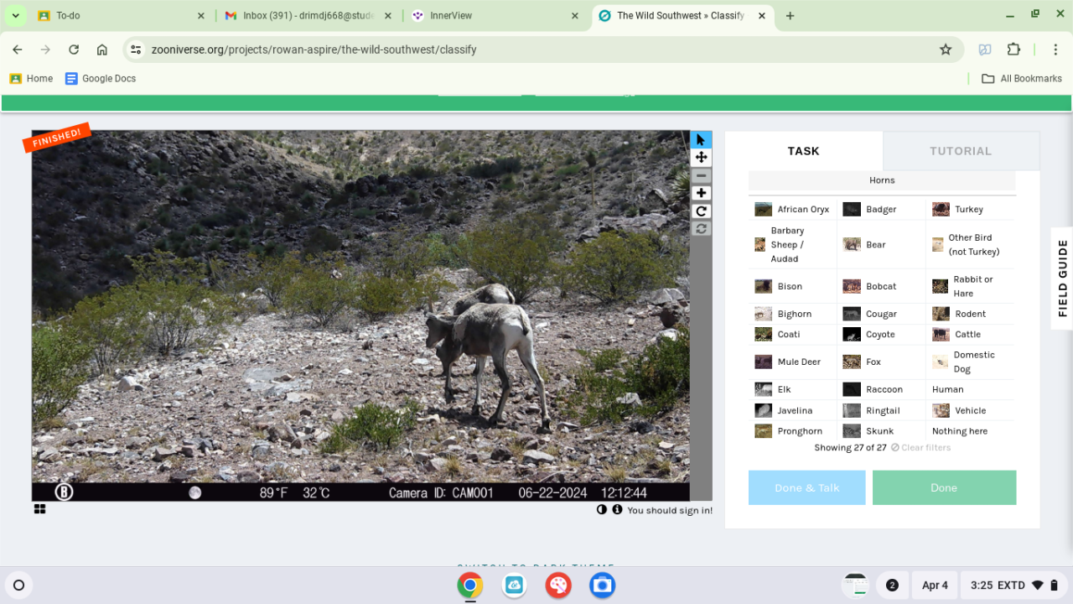Choose the Javelina species option
The height and width of the screenshot is (604, 1073).
pyautogui.click(x=793, y=411)
